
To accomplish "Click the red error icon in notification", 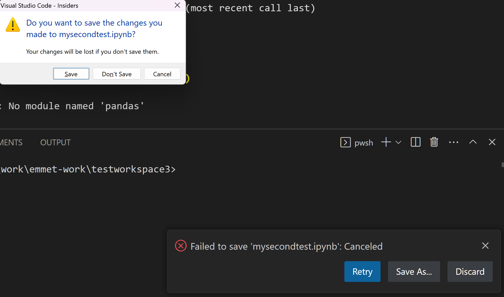I will 181,246.
